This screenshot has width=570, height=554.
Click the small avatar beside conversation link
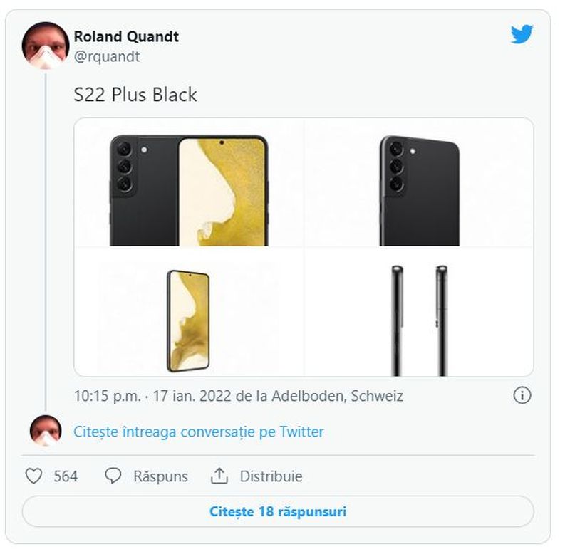[46, 432]
